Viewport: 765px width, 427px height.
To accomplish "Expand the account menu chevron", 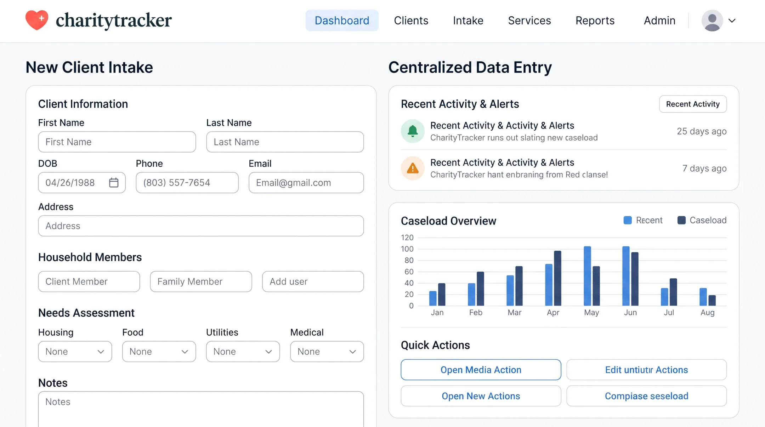I will tap(732, 21).
